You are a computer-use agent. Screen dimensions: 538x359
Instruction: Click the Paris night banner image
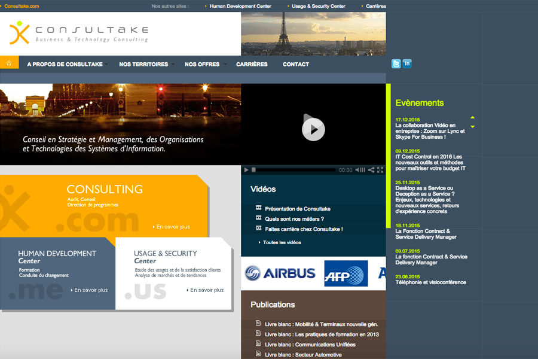pos(120,124)
